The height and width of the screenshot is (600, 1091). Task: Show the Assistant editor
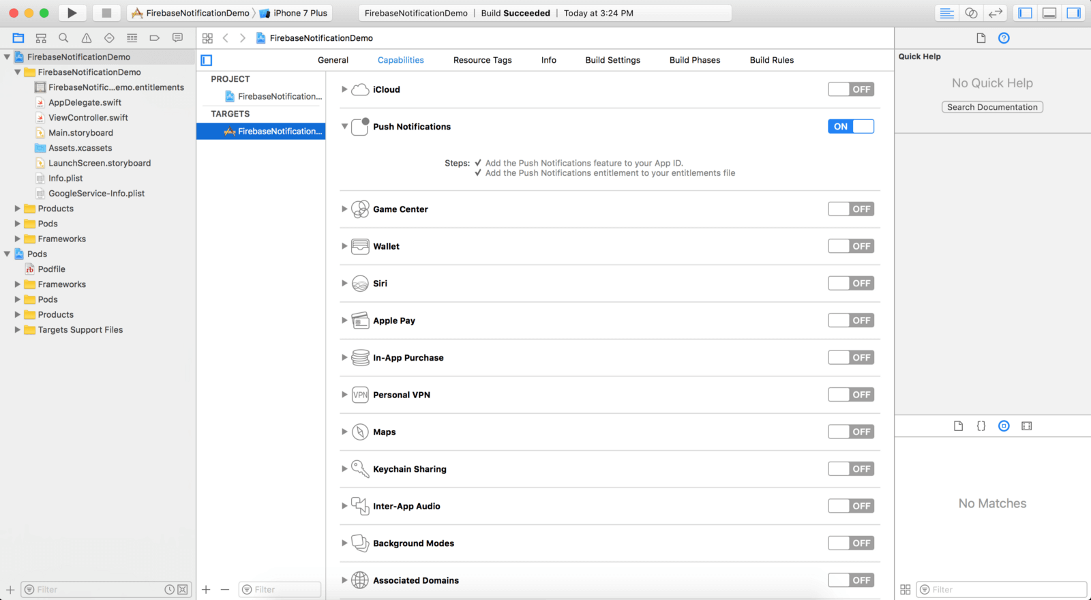point(971,13)
